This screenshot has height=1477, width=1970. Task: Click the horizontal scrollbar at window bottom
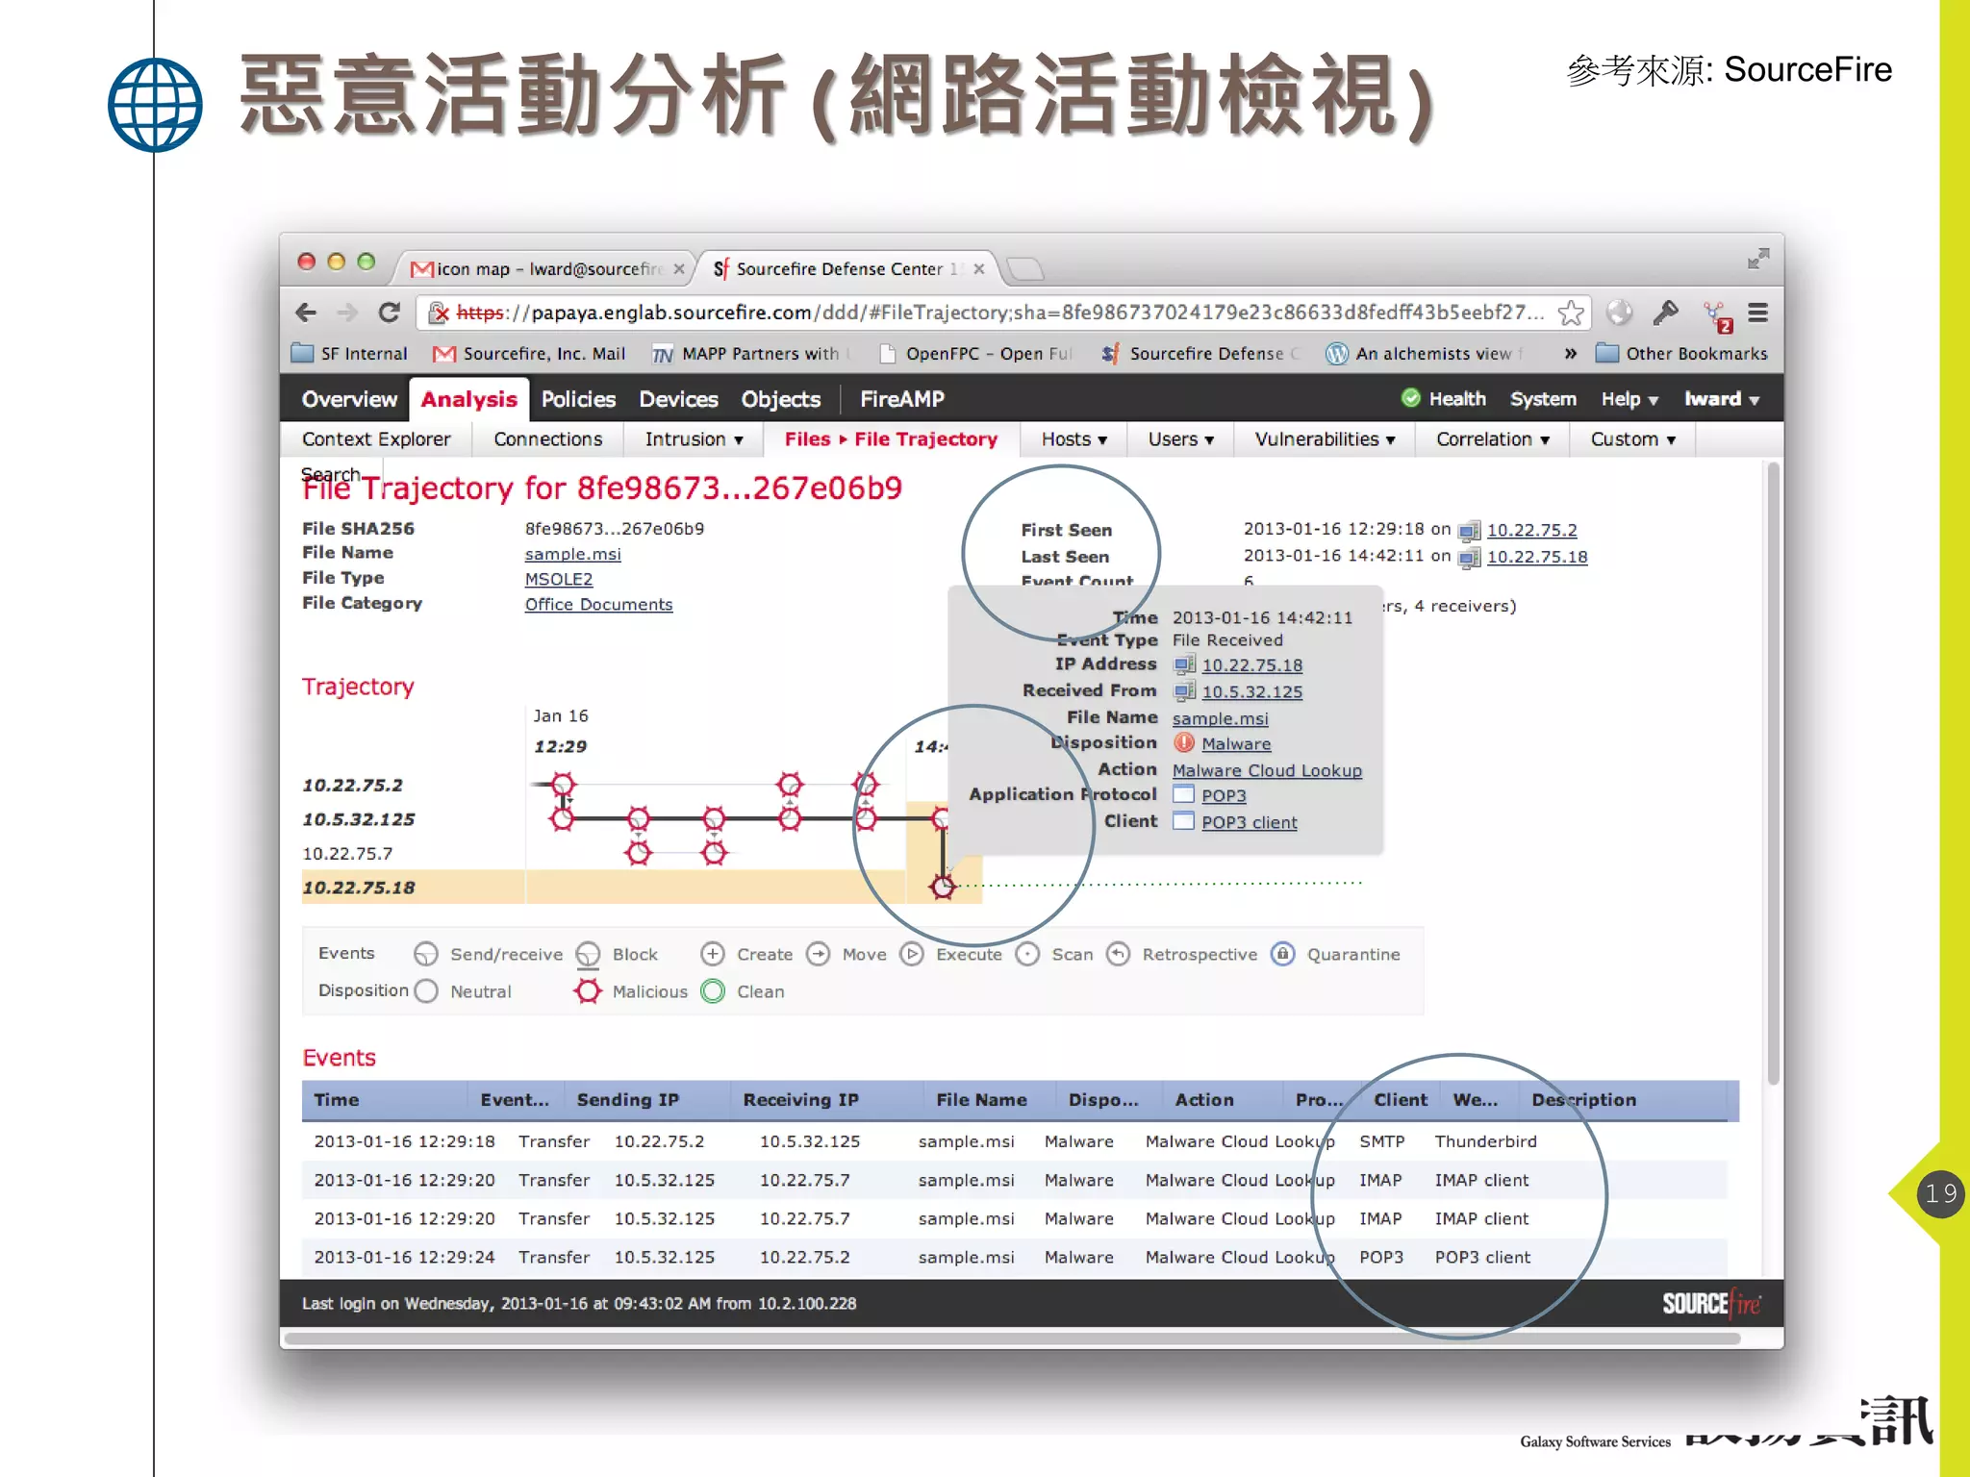click(1012, 1338)
